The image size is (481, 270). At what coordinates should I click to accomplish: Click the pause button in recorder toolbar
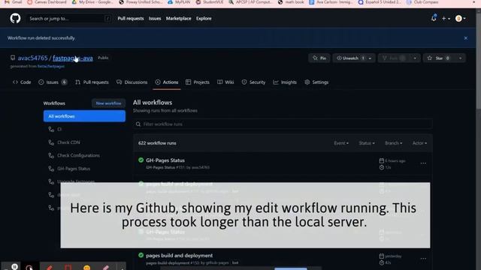click(x=14, y=267)
